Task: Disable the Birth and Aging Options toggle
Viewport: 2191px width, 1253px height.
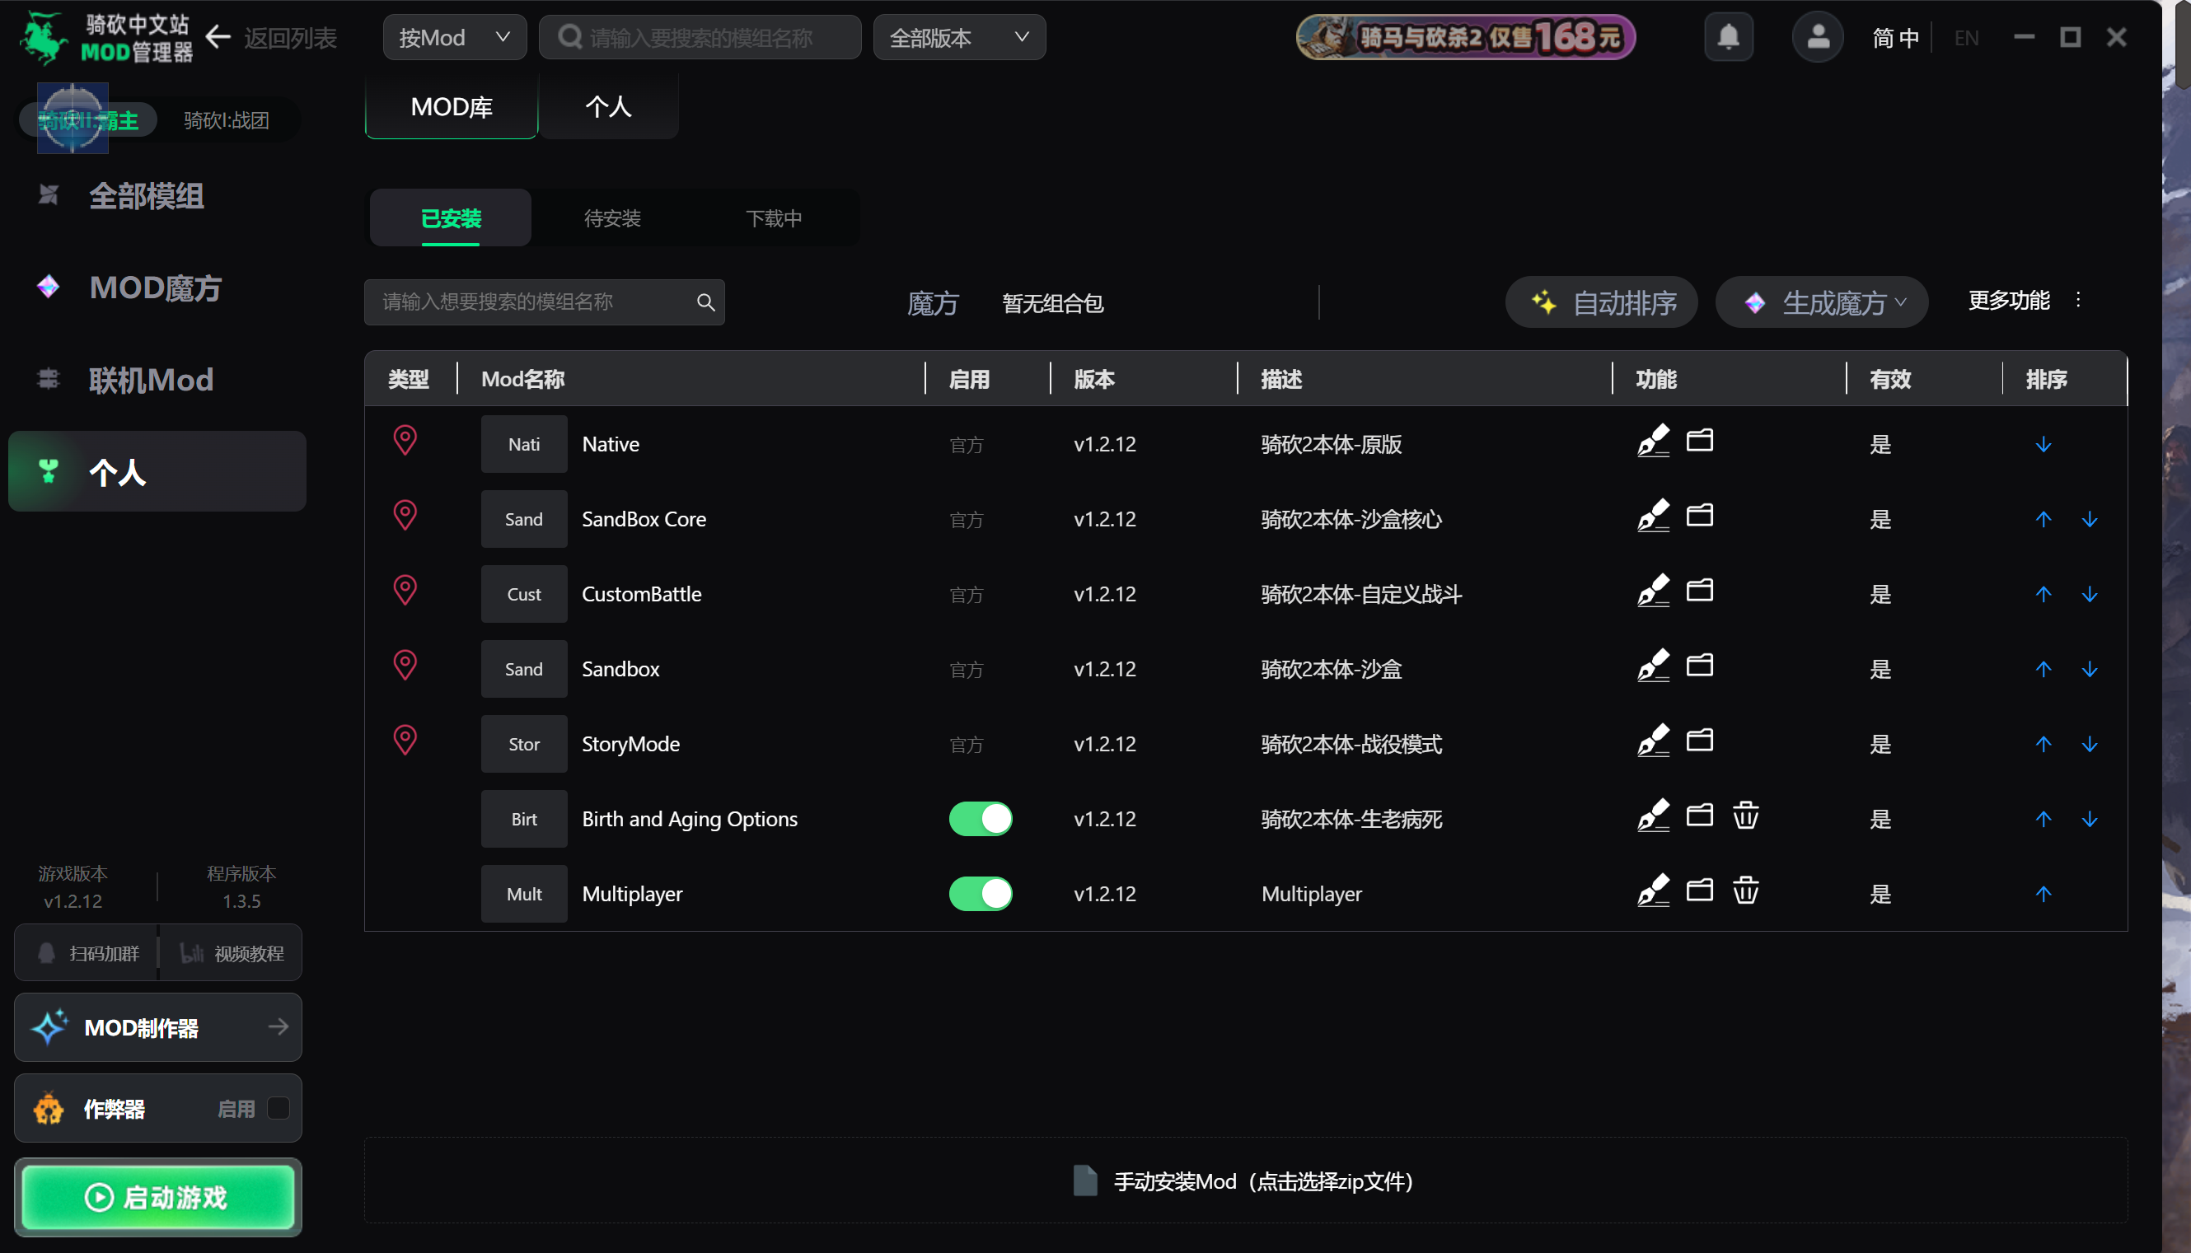Action: tap(981, 818)
